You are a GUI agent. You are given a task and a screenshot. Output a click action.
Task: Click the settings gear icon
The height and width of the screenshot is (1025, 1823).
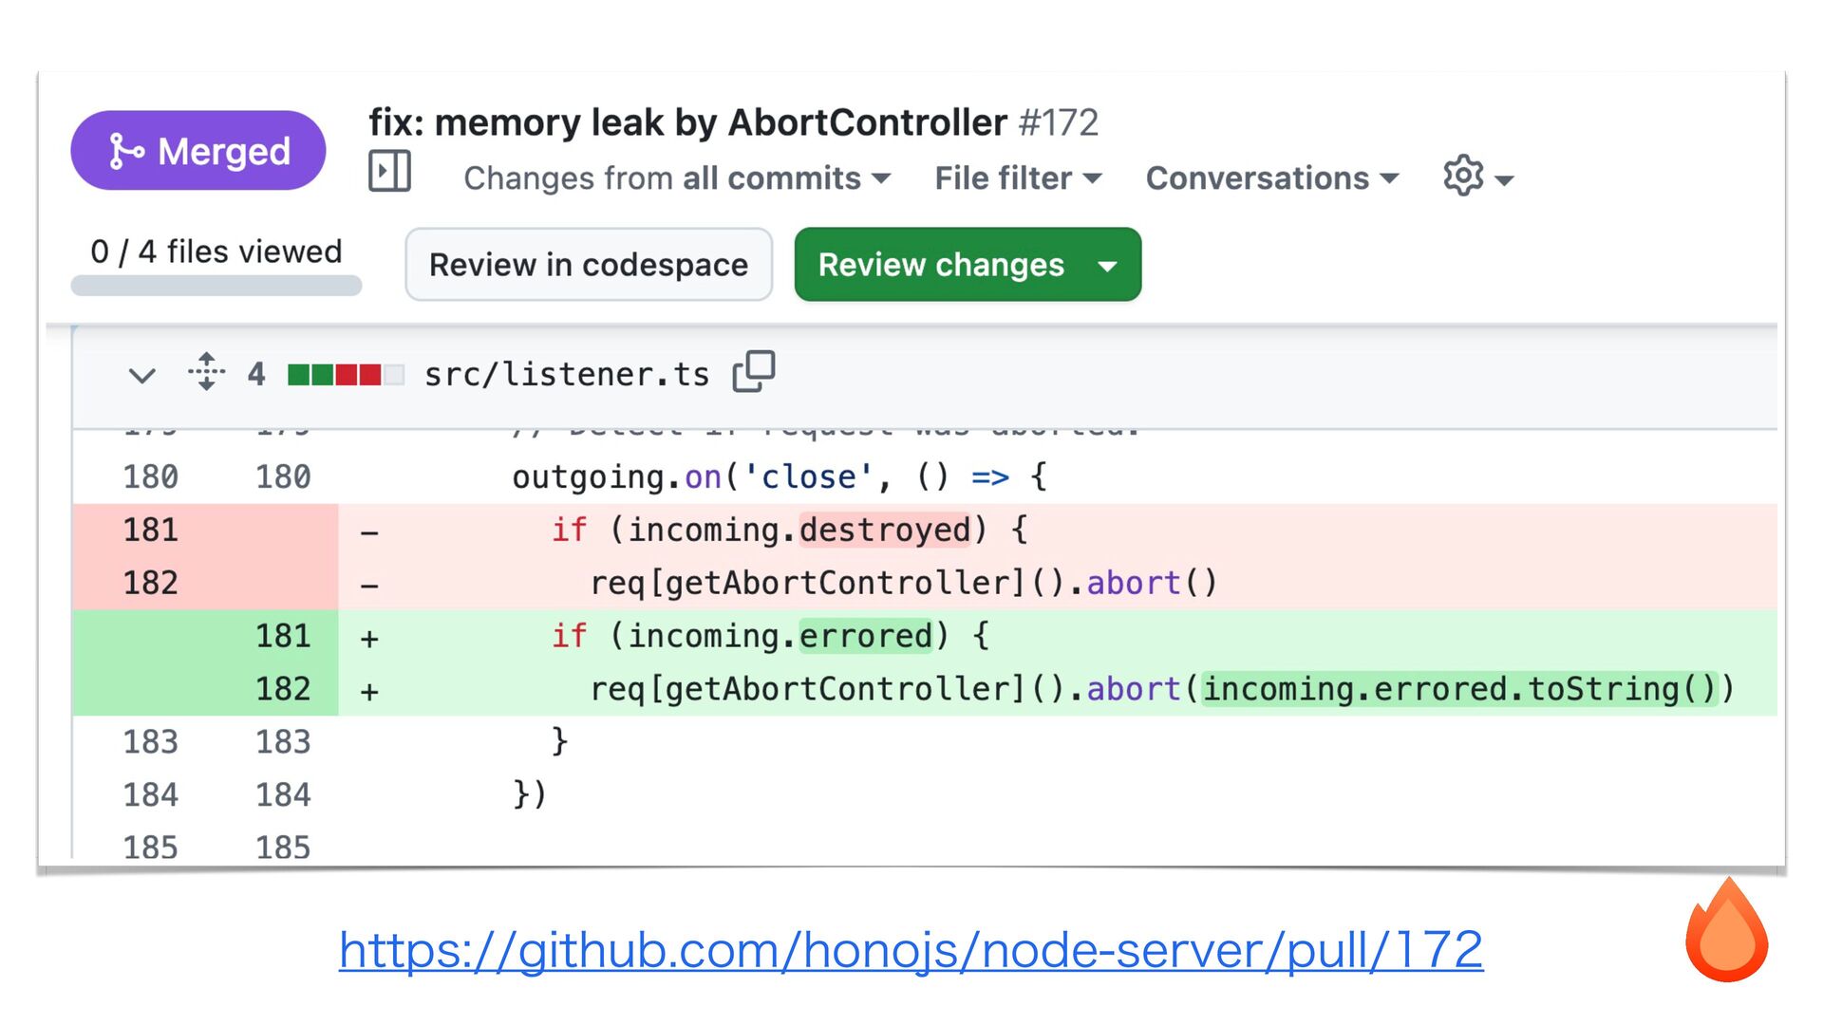(x=1462, y=177)
